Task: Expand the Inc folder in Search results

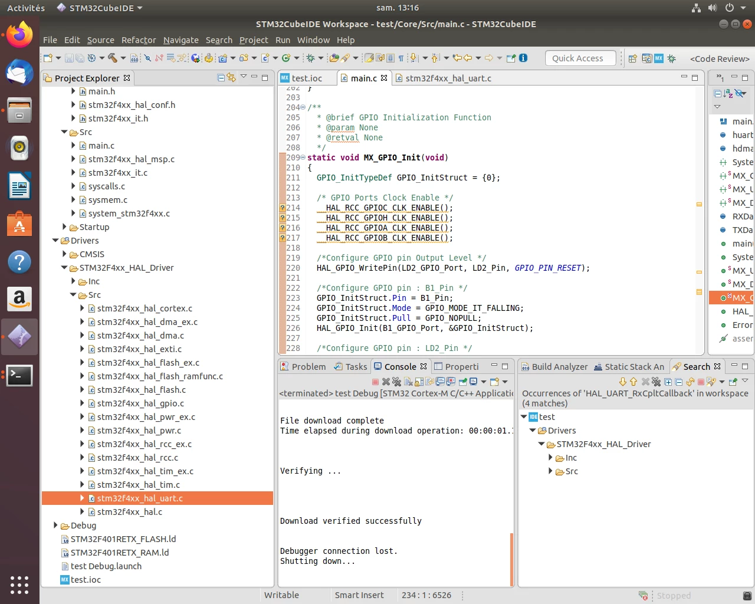Action: coord(551,457)
